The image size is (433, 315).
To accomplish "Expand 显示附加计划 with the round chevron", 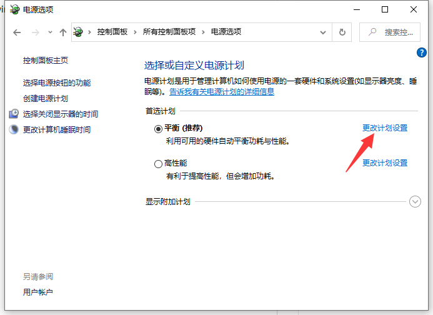I will click(415, 201).
